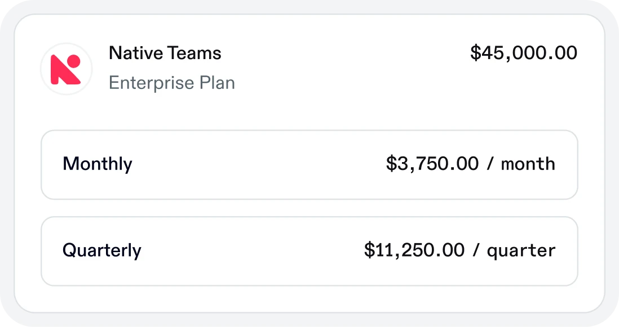Screen dimensions: 619x327
Task: Click the red dot in the logo
Action: (74, 61)
